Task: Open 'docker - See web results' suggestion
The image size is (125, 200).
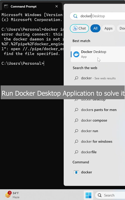Action: tap(98, 78)
